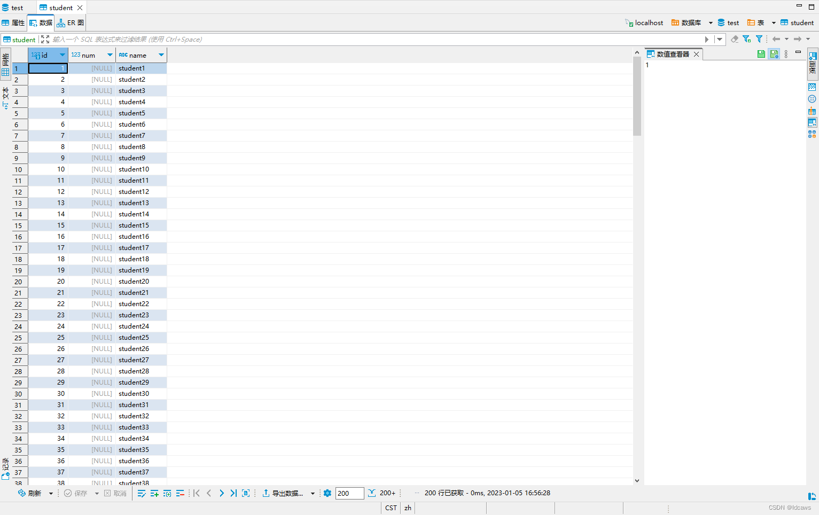The width and height of the screenshot is (819, 515).
Task: Click the delete row icon with red minus
Action: (x=180, y=493)
